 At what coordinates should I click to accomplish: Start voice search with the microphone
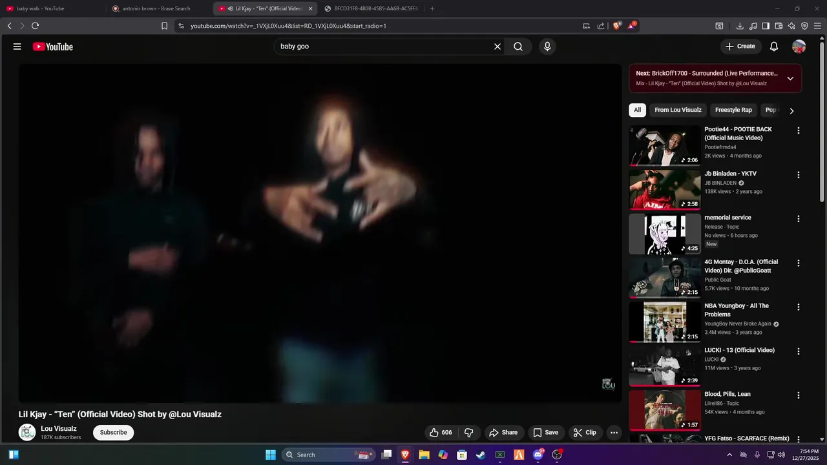click(547, 46)
